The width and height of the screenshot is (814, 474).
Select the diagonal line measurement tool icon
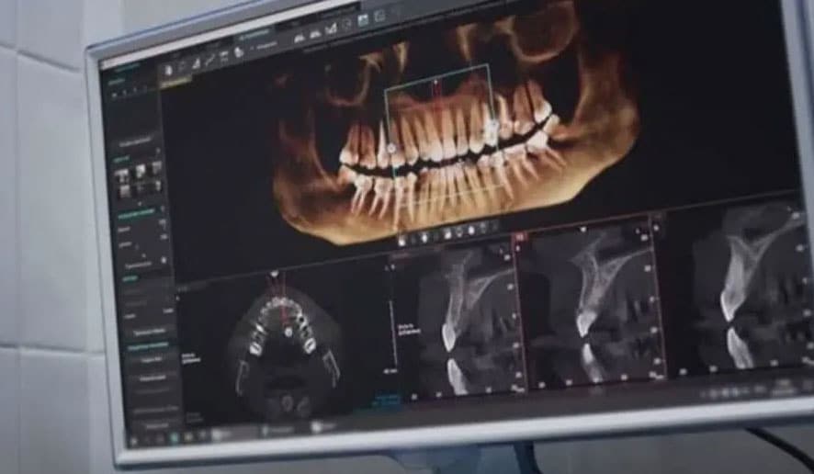(x=210, y=59)
